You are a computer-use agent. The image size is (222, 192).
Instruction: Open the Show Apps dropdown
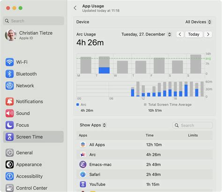[93, 125]
